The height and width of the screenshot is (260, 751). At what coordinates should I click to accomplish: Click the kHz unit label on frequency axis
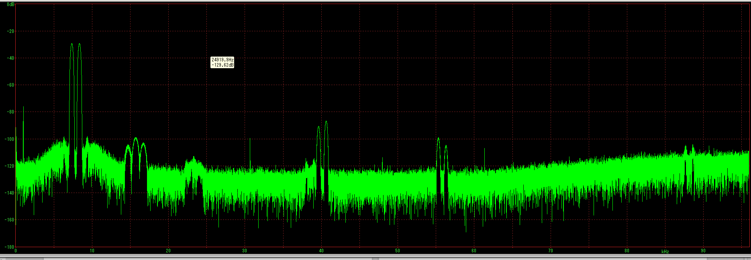tap(665, 252)
